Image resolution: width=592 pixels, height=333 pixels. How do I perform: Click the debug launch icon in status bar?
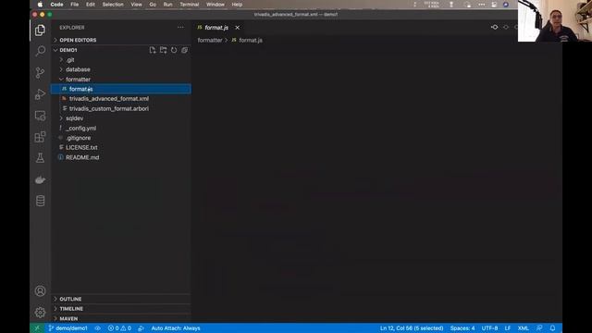(141, 328)
